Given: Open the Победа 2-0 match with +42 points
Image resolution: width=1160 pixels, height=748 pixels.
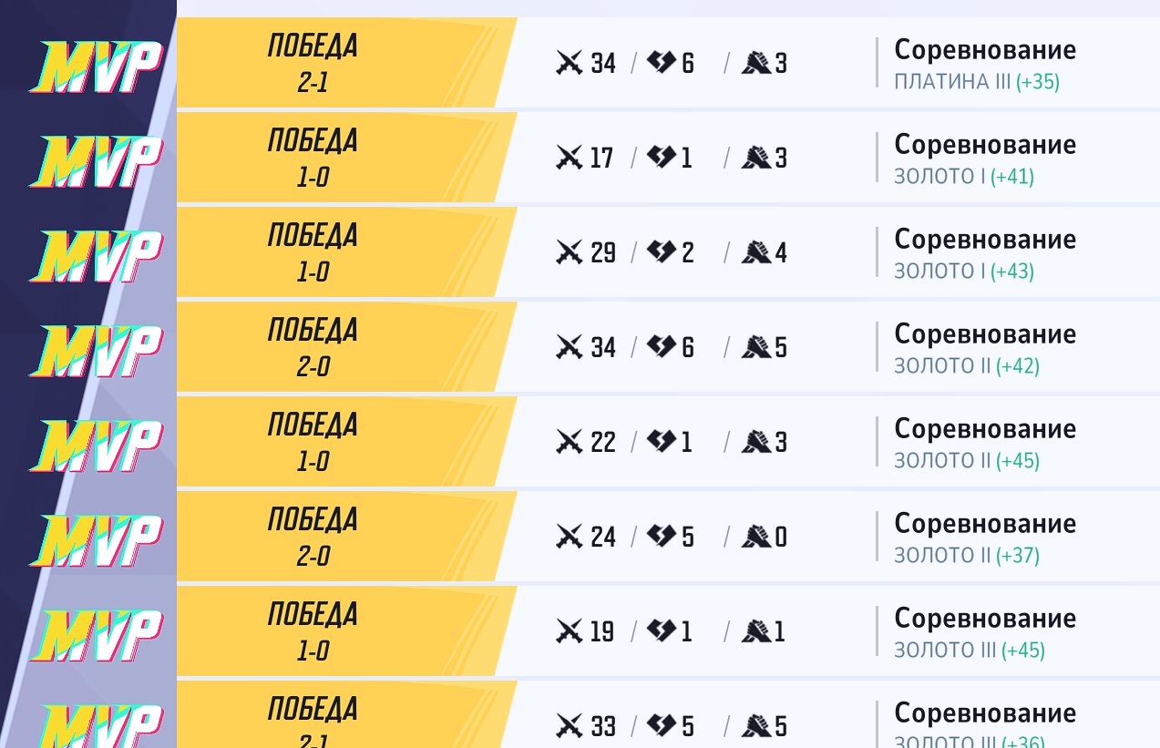Looking at the screenshot, I should click(668, 347).
